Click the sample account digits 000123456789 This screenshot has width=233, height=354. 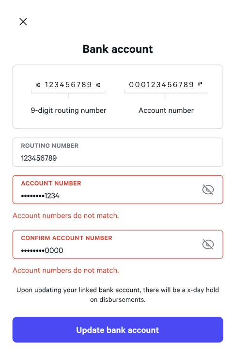(x=161, y=85)
